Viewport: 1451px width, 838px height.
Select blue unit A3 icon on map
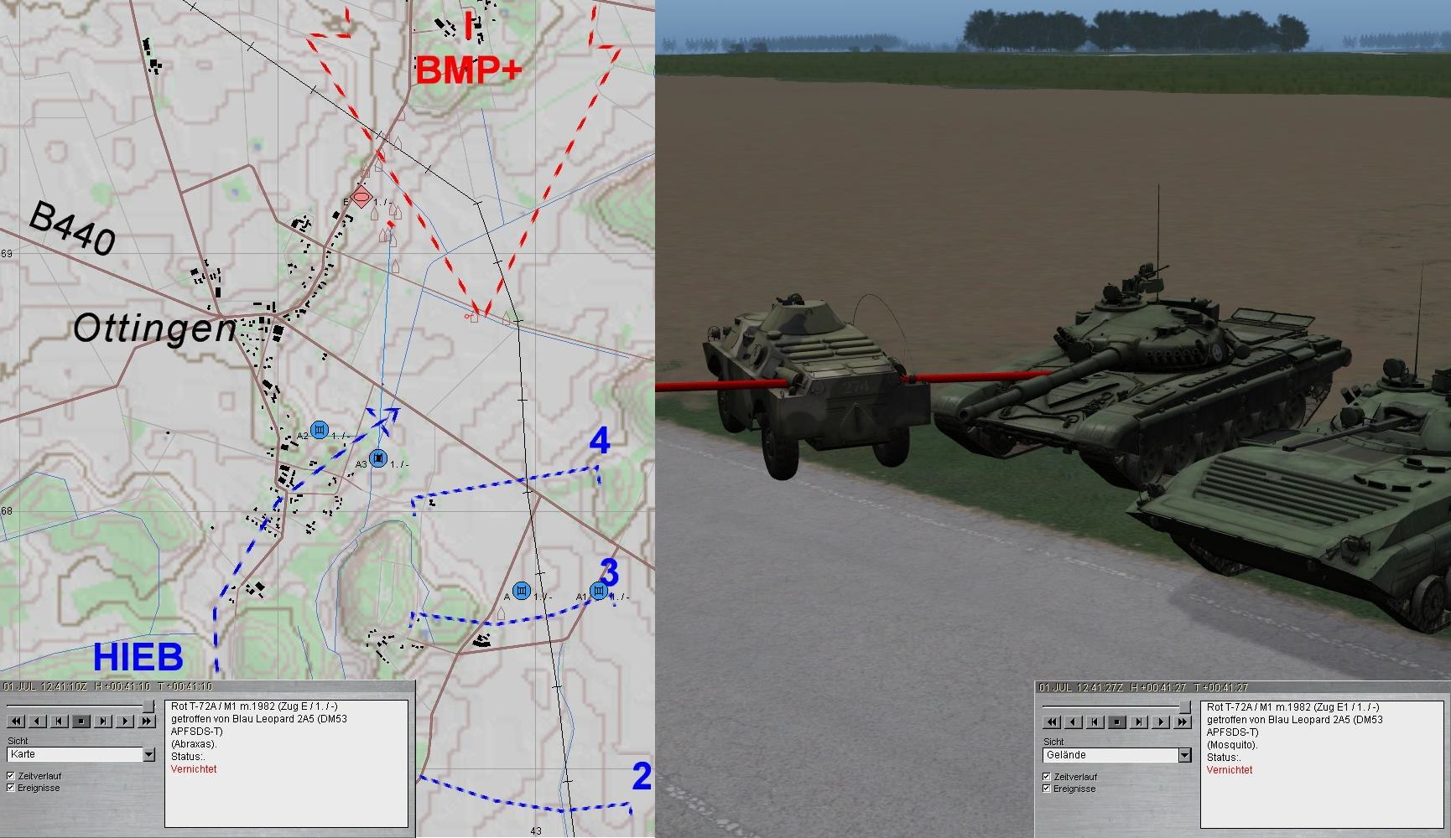pyautogui.click(x=378, y=458)
